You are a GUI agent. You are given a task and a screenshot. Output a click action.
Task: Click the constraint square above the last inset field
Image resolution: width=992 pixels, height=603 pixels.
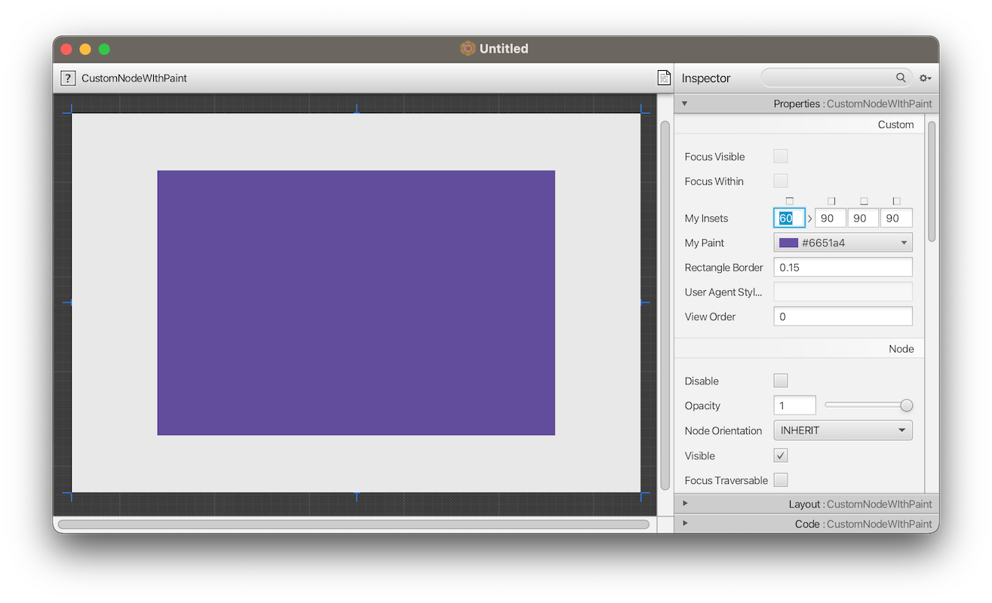[x=896, y=200]
